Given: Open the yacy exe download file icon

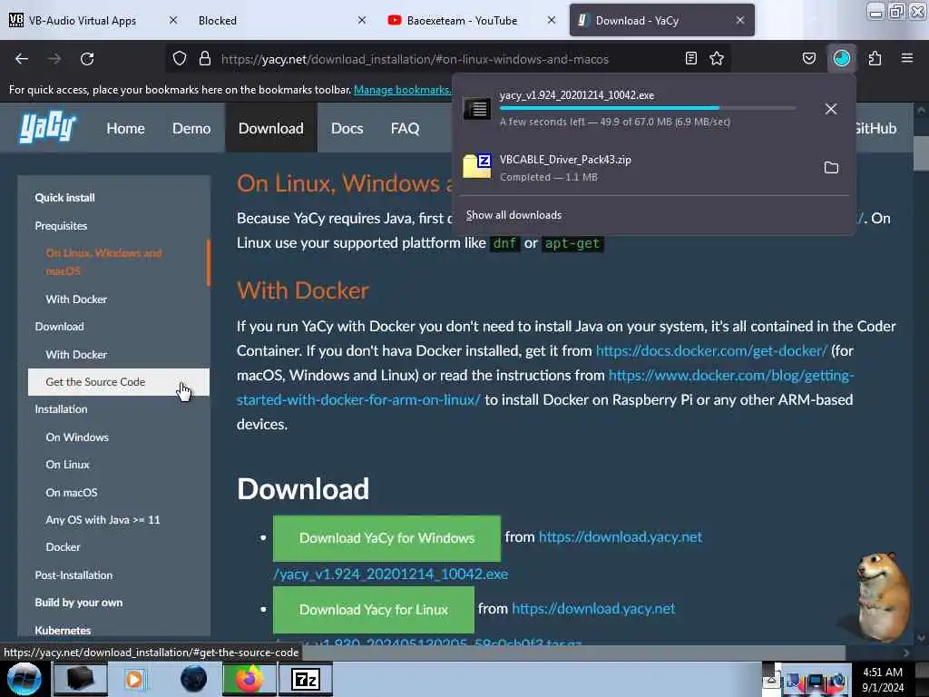Looking at the screenshot, I should click(x=477, y=109).
